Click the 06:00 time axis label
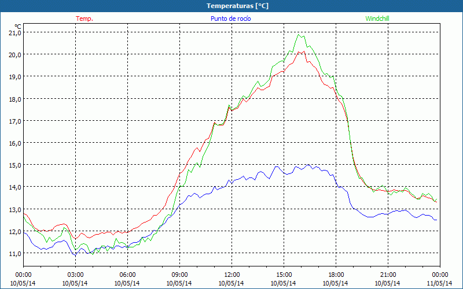 pyautogui.click(x=127, y=275)
